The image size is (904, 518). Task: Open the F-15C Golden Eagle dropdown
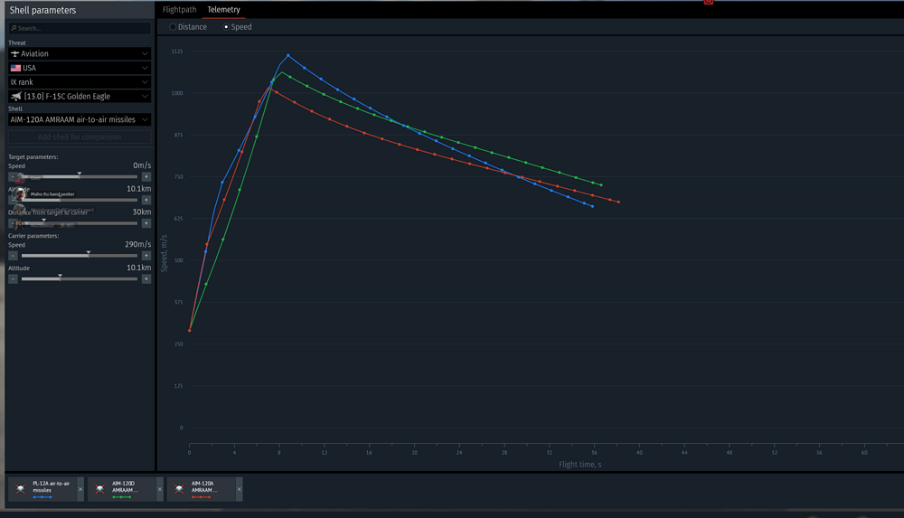[80, 97]
